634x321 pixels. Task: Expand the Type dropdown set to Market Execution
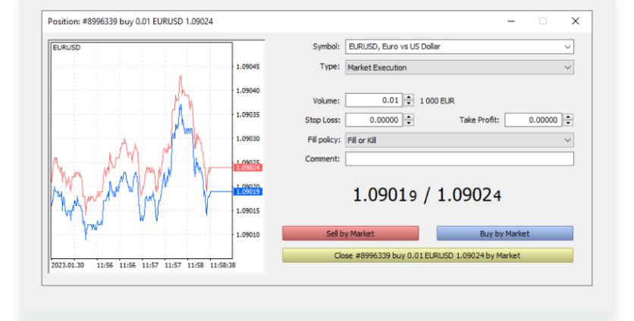[459, 67]
